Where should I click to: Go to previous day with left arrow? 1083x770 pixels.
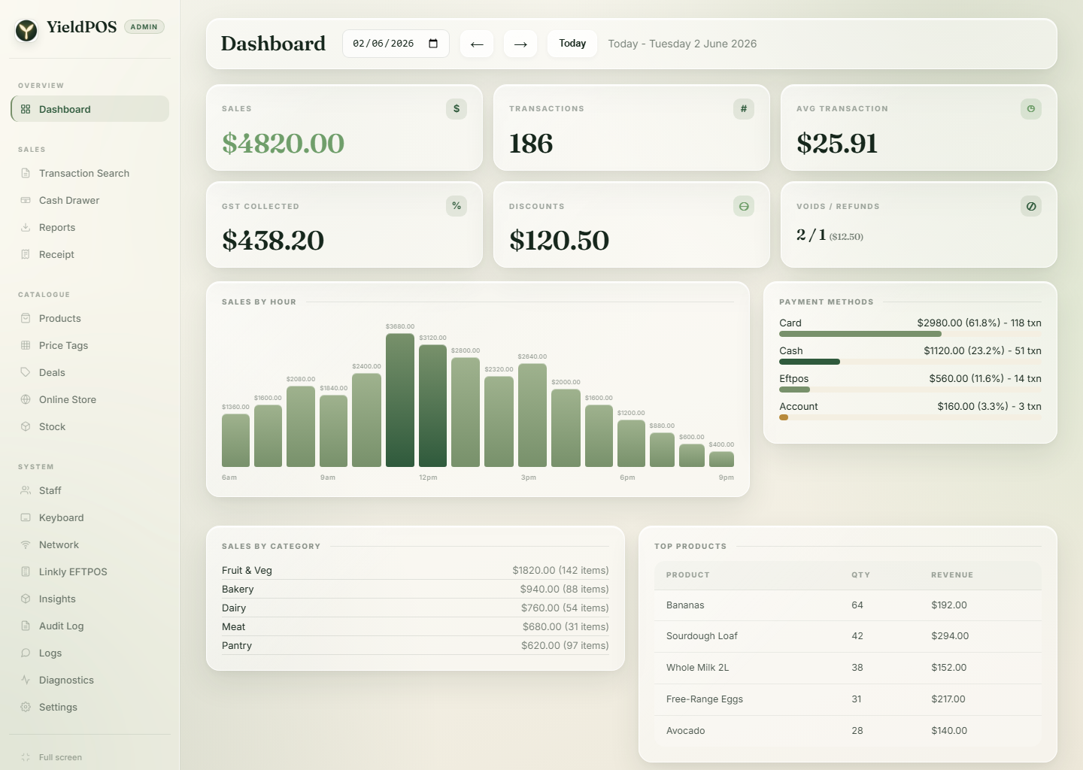coord(477,44)
